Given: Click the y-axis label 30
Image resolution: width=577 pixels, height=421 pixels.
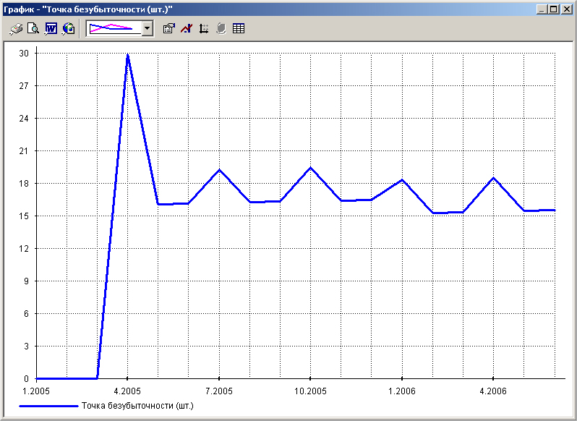Looking at the screenshot, I should [x=24, y=53].
